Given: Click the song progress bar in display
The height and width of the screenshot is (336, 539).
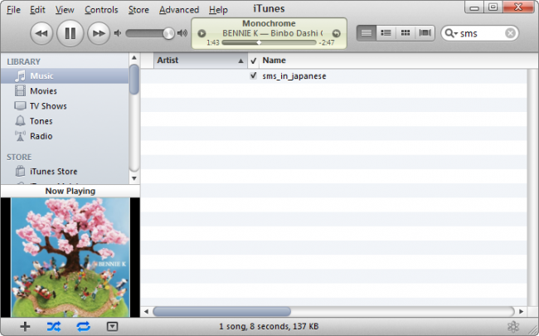Looking at the screenshot, I should click(x=269, y=42).
